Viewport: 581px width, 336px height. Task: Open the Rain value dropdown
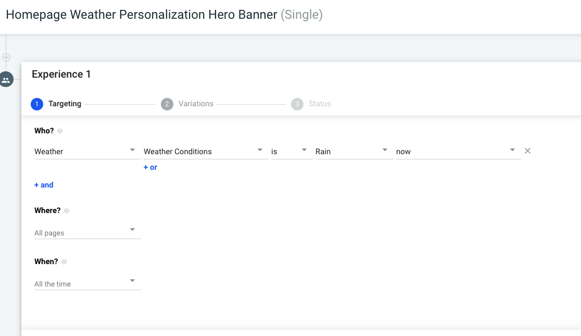coord(354,151)
